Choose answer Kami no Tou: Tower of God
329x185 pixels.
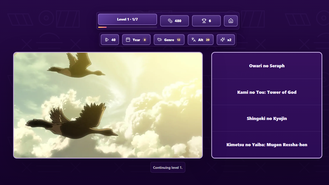click(267, 92)
